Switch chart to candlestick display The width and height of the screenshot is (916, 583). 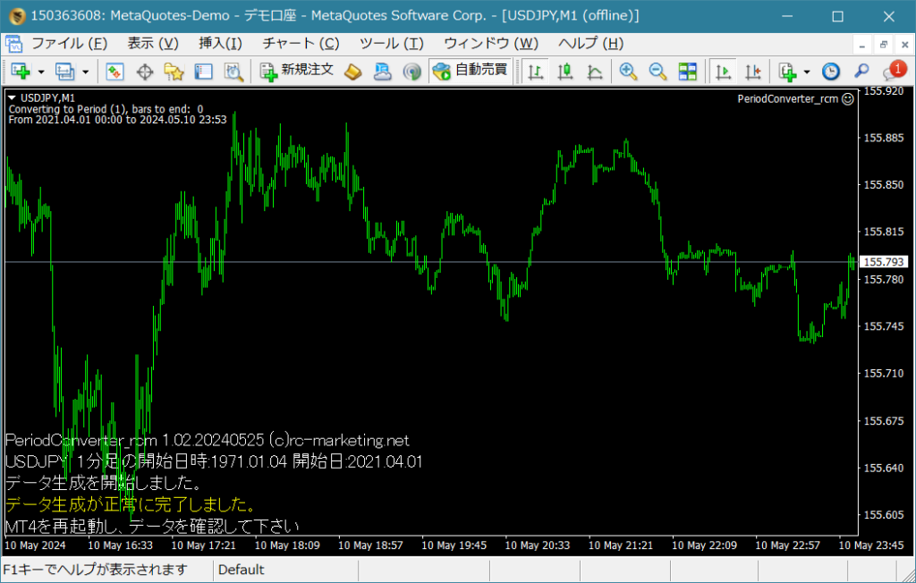(565, 72)
